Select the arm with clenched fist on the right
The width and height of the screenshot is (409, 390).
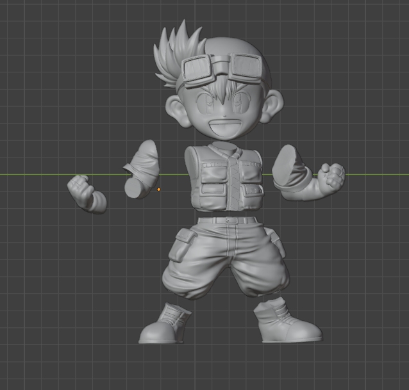[x=308, y=174]
